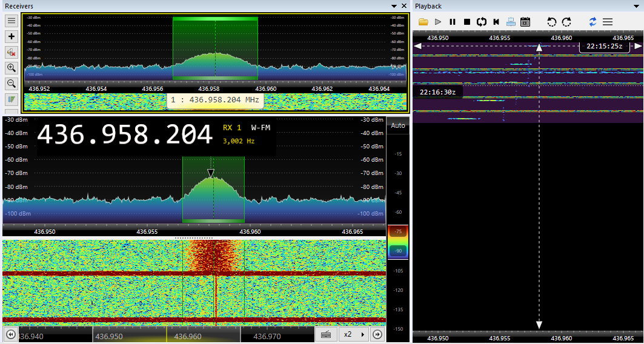Click the counter-clockwise step-back arrow icon
644x344 pixels.
point(551,22)
